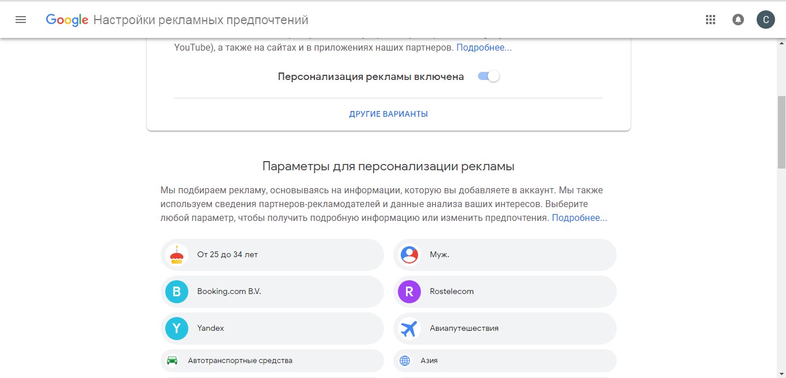Open the main hamburger menu

[x=21, y=20]
